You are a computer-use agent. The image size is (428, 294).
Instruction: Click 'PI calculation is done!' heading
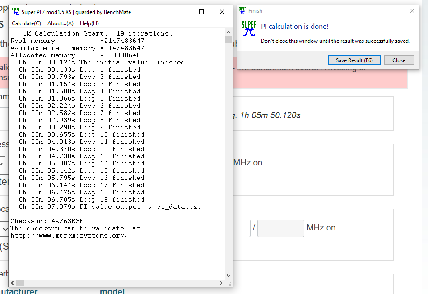point(294,27)
